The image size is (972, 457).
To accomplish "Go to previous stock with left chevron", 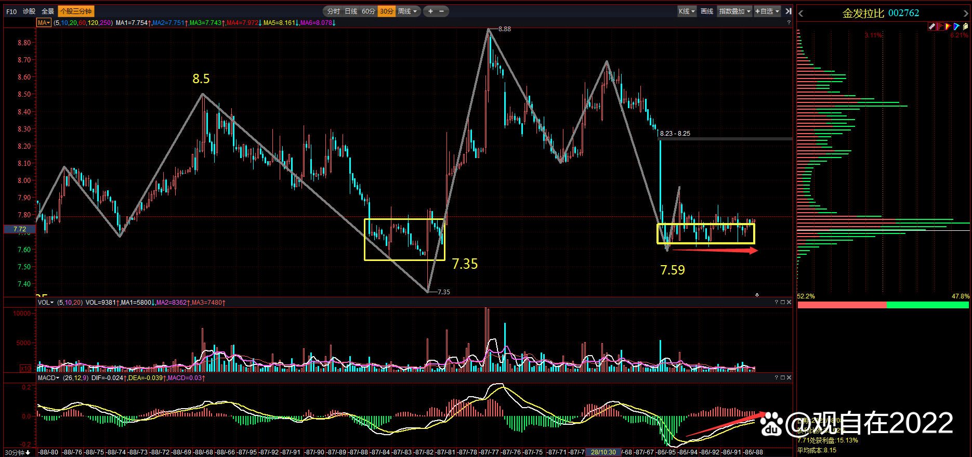I will (x=801, y=14).
